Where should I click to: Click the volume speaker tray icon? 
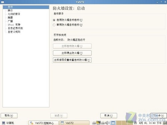(x=107, y=123)
